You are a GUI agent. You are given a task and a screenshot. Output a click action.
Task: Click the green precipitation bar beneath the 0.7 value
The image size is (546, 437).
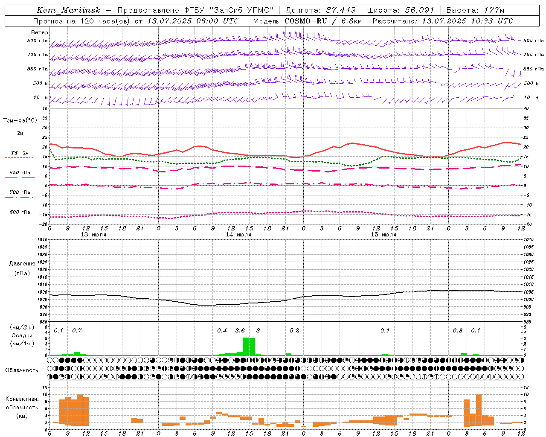click(77, 353)
